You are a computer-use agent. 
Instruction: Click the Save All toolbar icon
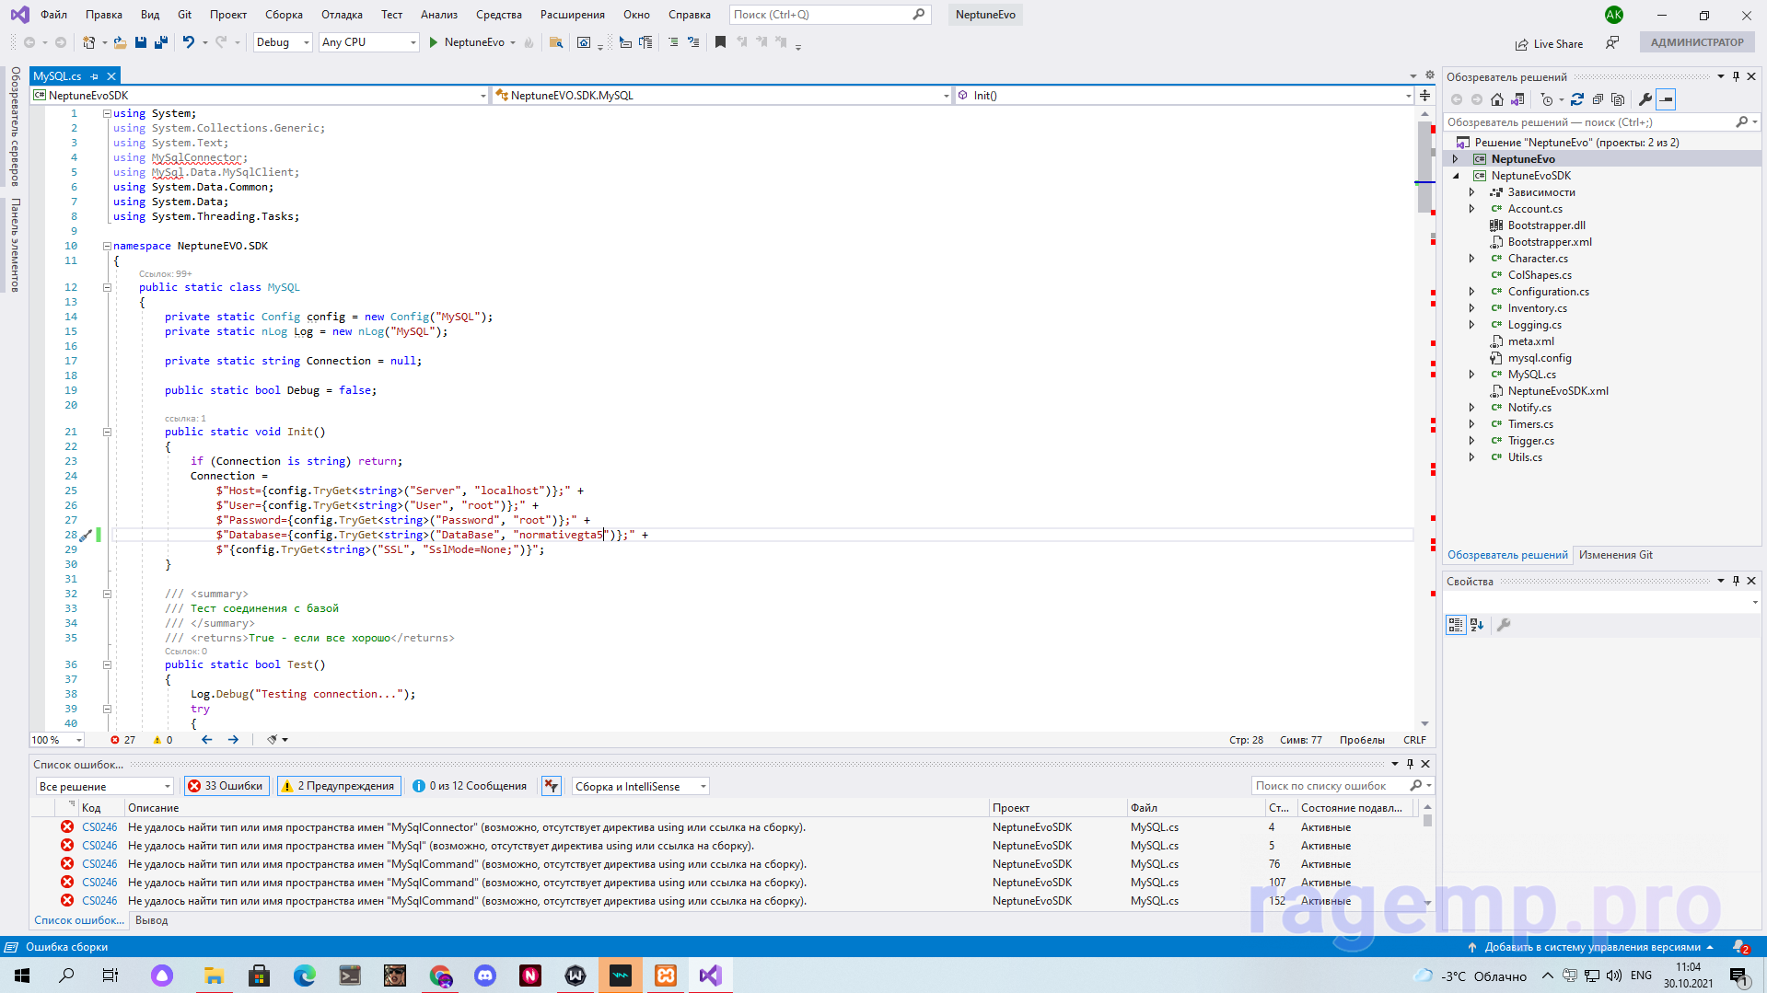(x=161, y=42)
